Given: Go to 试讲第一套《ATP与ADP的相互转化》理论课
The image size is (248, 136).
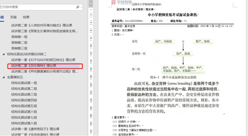Looking at the screenshot, I should coord(43,60).
